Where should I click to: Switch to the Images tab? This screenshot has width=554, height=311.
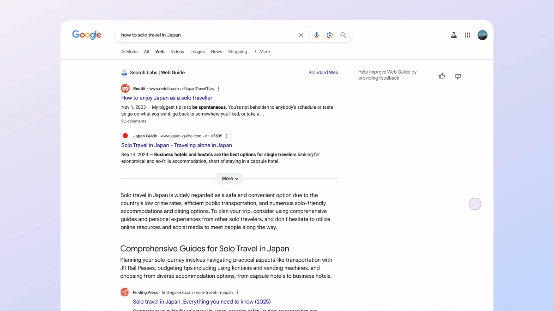click(198, 52)
